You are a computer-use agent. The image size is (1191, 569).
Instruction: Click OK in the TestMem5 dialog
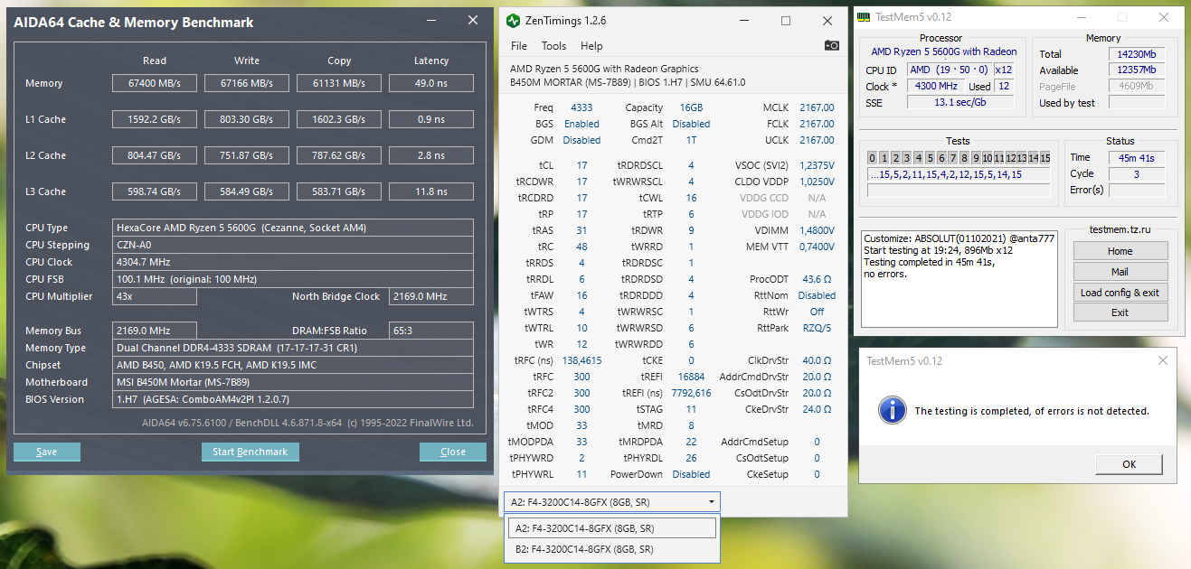tap(1129, 464)
